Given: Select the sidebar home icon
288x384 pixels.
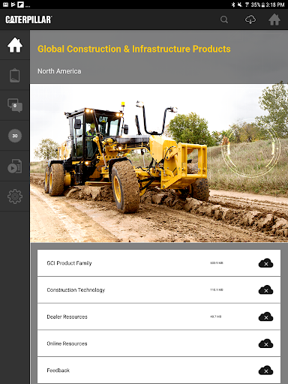Looking at the screenshot, I should 15,45.
